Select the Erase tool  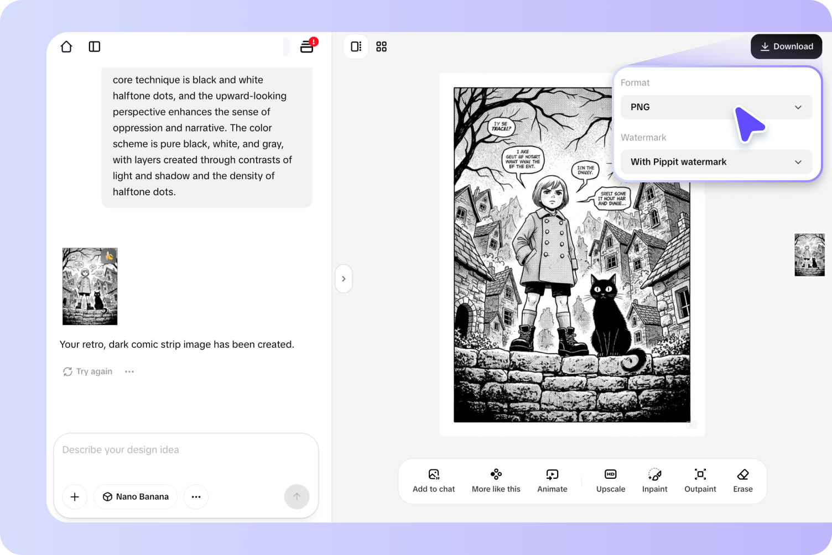pos(743,481)
